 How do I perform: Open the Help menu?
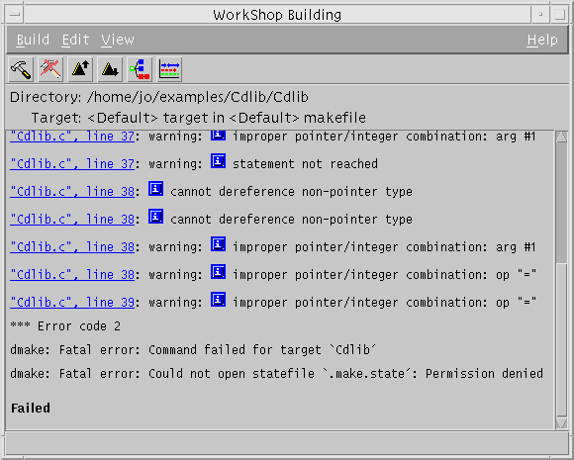pyautogui.click(x=542, y=40)
